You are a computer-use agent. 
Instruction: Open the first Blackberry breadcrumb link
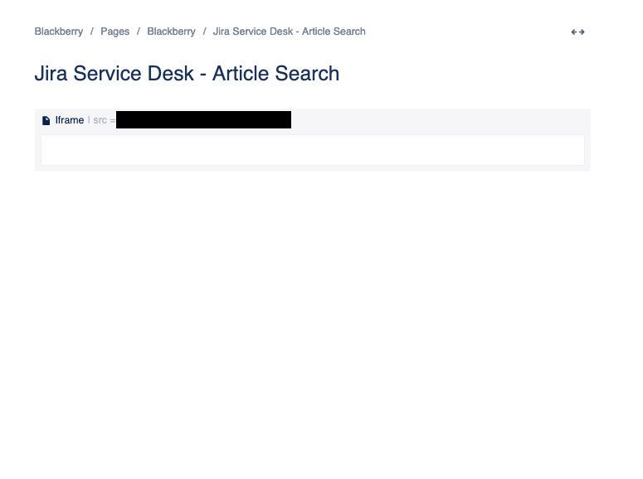(59, 31)
